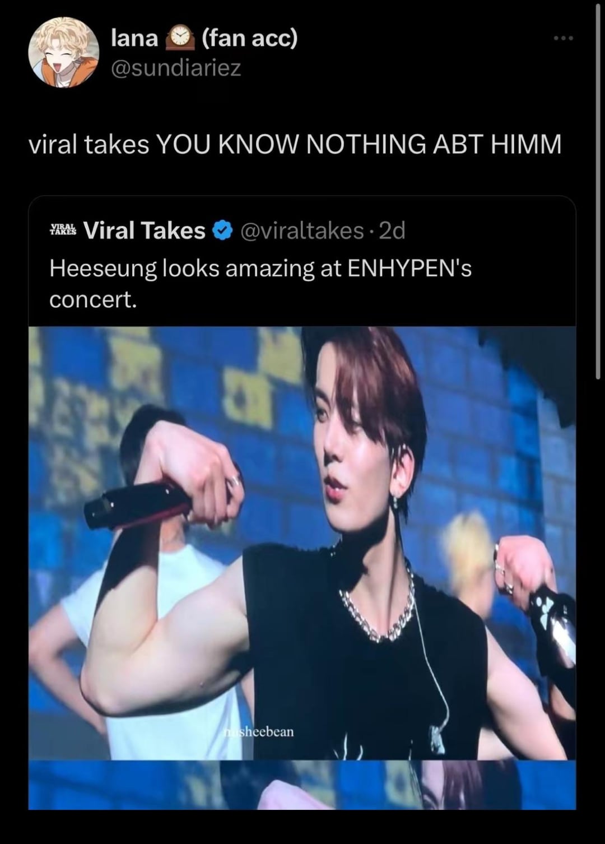Open the Viral Takes display name
This screenshot has height=844, width=605.
145,230
